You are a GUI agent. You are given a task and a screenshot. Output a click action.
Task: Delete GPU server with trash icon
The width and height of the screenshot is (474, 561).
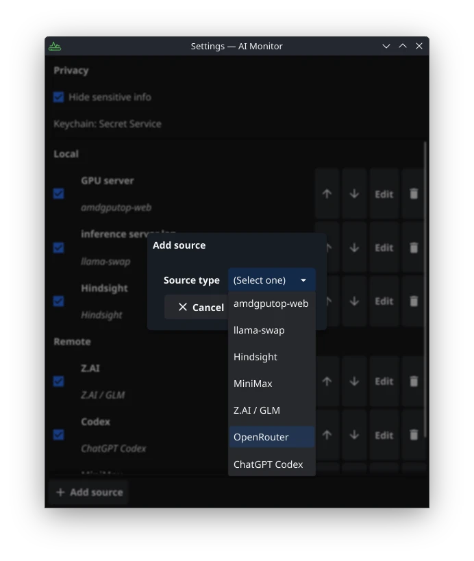414,194
